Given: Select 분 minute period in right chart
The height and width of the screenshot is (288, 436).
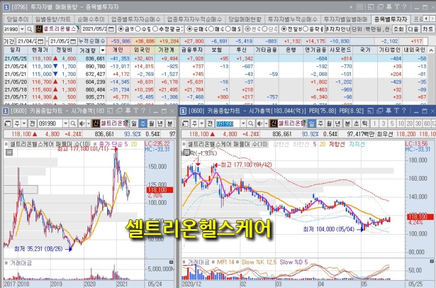Looking at the screenshot, I should (347, 124).
